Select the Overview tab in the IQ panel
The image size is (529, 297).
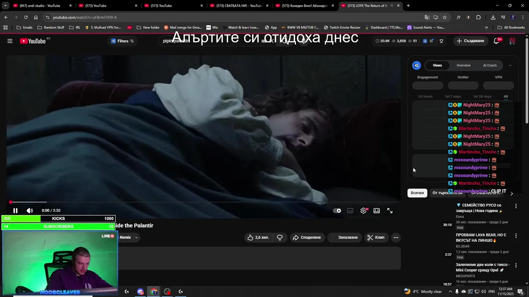point(463,65)
